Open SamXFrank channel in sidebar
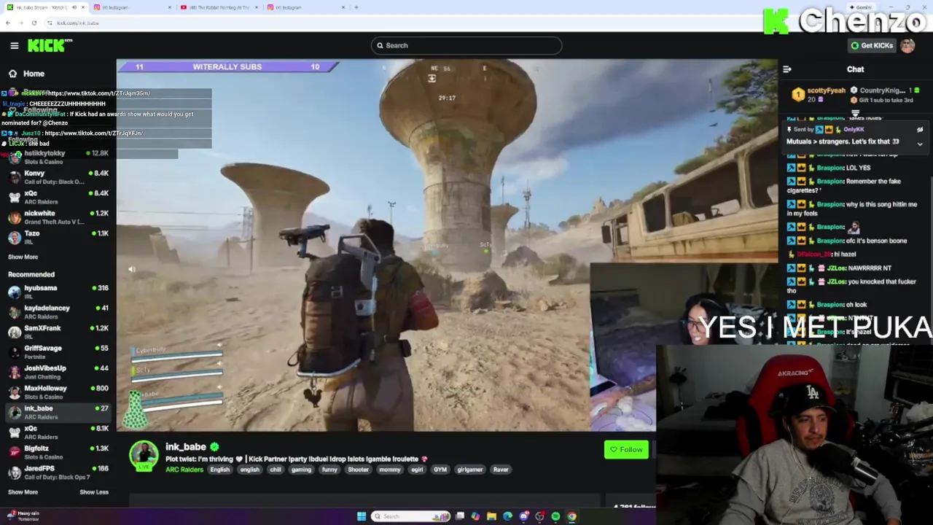 (58, 332)
